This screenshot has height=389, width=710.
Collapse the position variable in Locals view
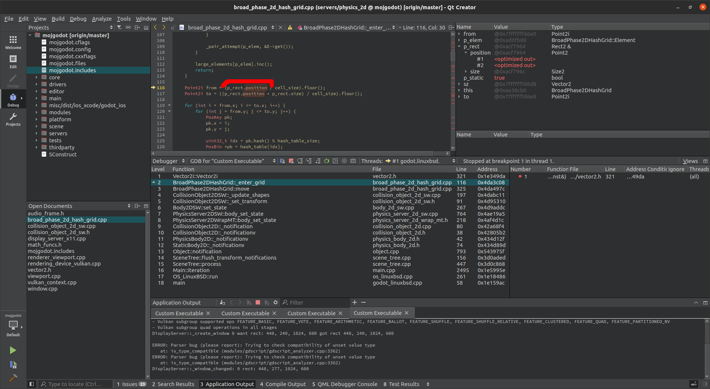[x=466, y=53]
